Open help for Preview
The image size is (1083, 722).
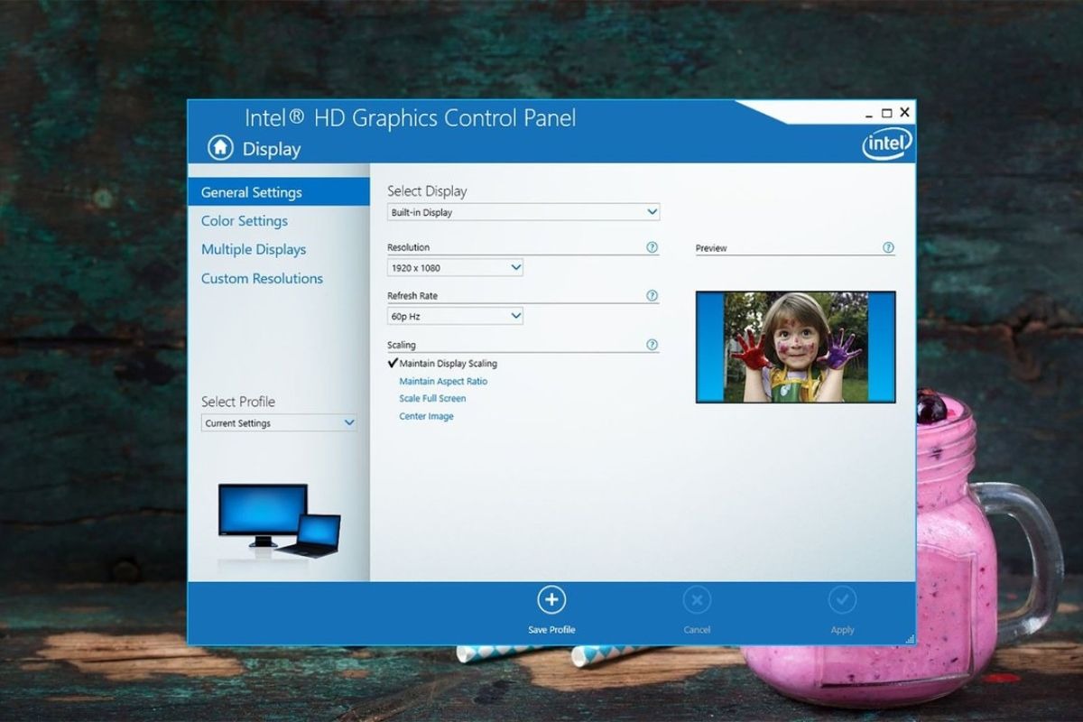coord(888,247)
